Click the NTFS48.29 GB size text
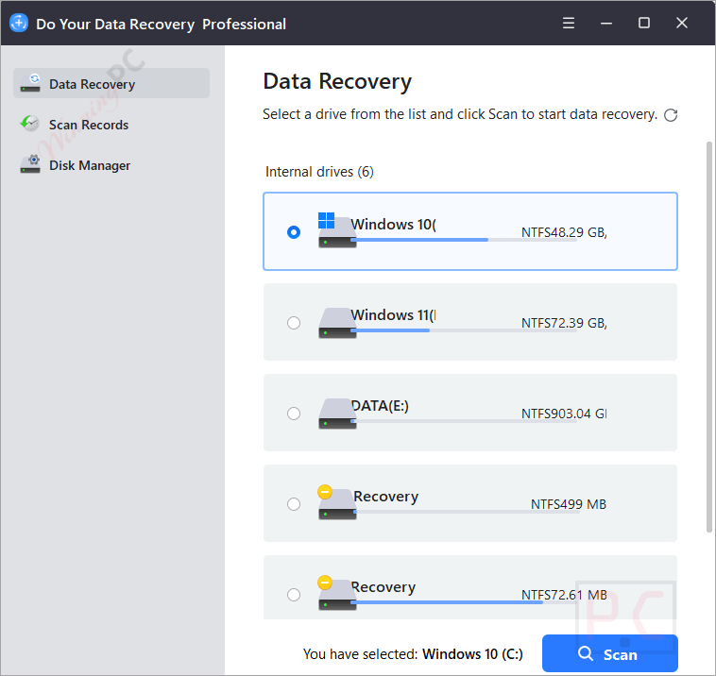The height and width of the screenshot is (676, 716). click(564, 232)
